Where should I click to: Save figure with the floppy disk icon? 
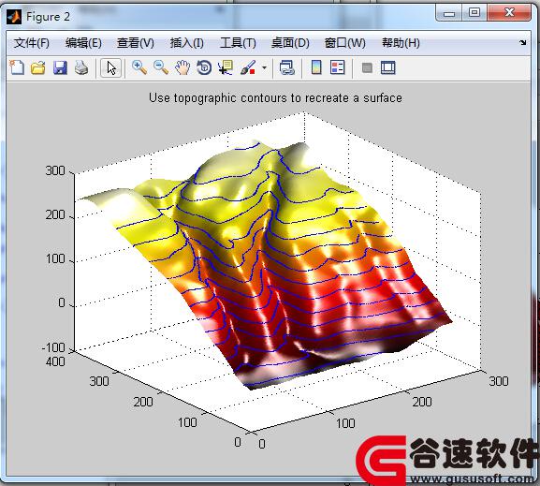click(x=60, y=67)
